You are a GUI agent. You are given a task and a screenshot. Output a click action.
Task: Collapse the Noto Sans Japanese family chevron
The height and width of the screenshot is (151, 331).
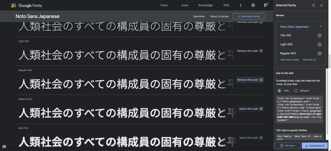[x=321, y=26]
